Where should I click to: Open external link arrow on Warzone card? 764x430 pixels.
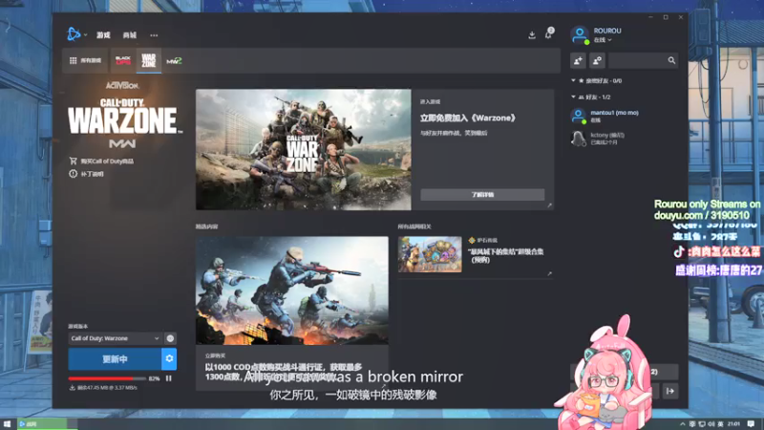550,205
